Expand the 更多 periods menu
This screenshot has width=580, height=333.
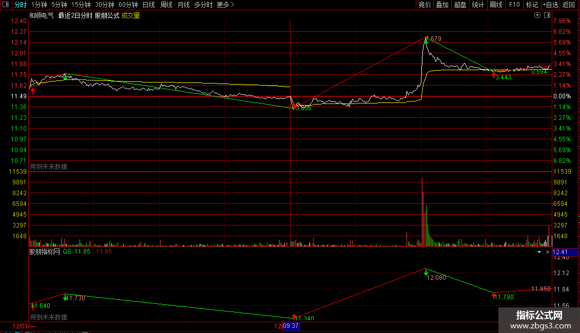click(225, 5)
